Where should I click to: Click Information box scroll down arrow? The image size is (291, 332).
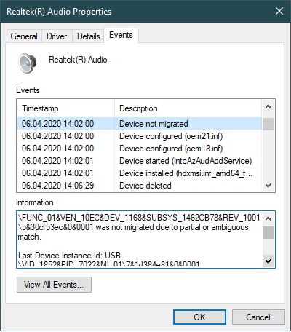(268, 261)
